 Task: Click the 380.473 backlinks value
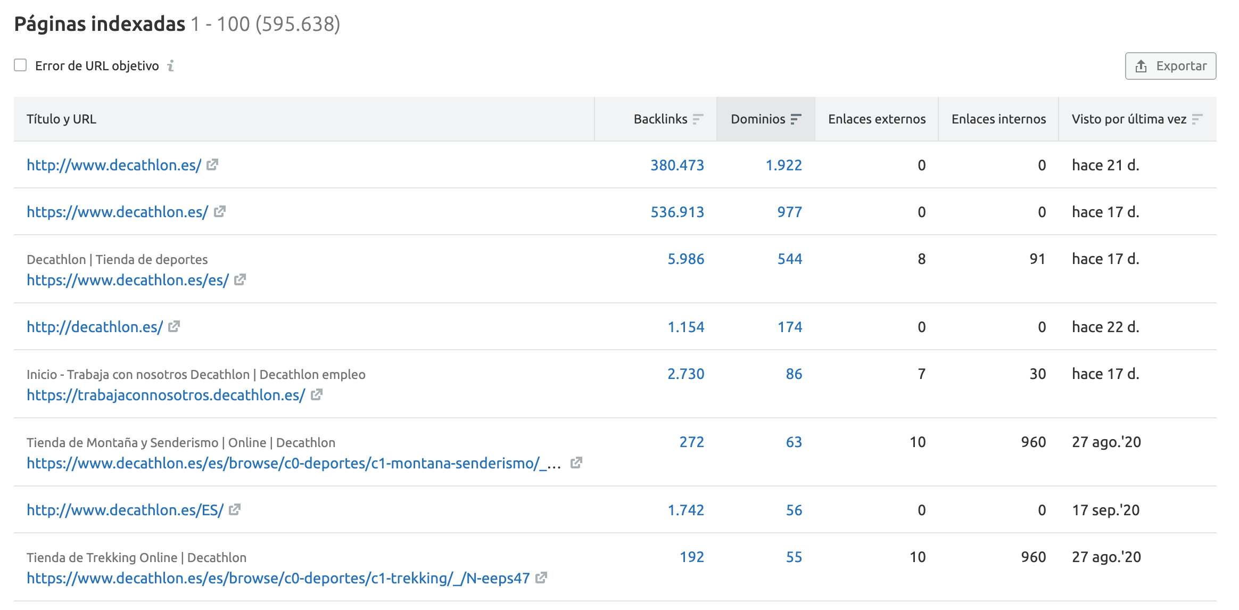[677, 165]
